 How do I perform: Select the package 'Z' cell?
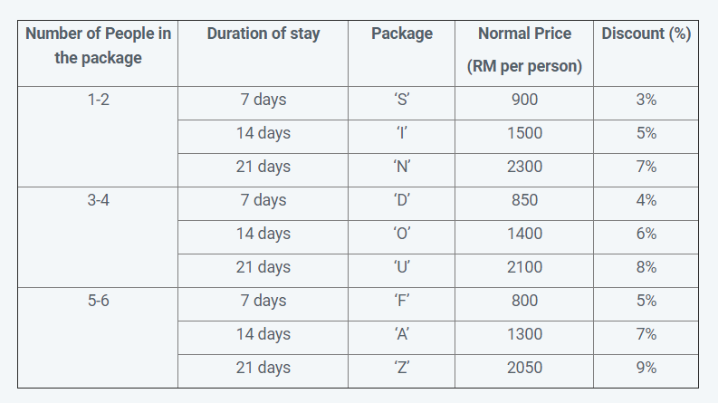pos(402,368)
